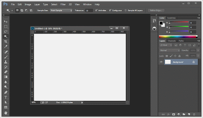
Task: Click Link layers icon at panel bottom
Action: (163, 114)
